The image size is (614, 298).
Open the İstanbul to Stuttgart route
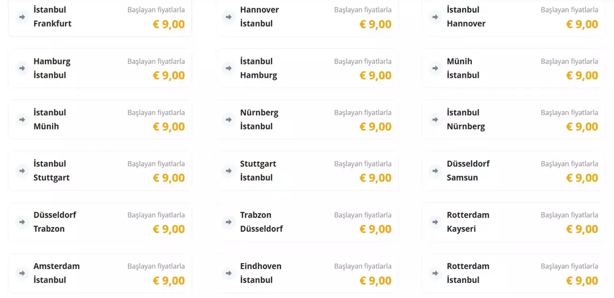pos(100,171)
